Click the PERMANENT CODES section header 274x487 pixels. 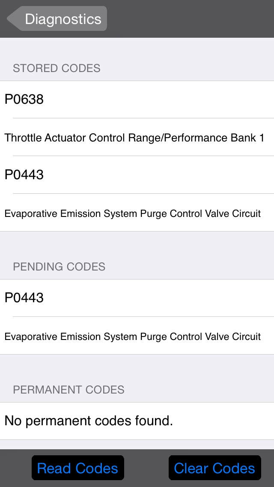coord(68,390)
